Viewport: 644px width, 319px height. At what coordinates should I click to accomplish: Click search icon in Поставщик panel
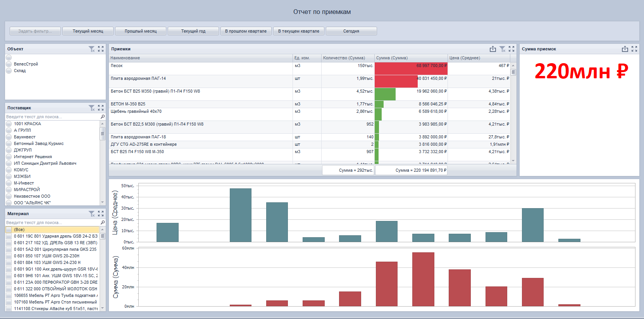point(103,117)
